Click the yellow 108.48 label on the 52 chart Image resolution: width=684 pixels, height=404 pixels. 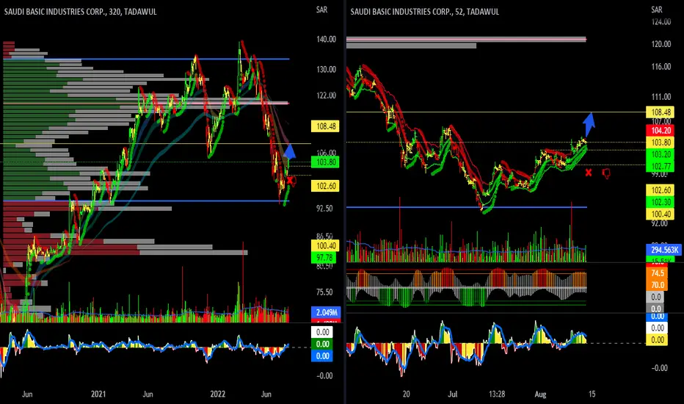click(x=661, y=112)
